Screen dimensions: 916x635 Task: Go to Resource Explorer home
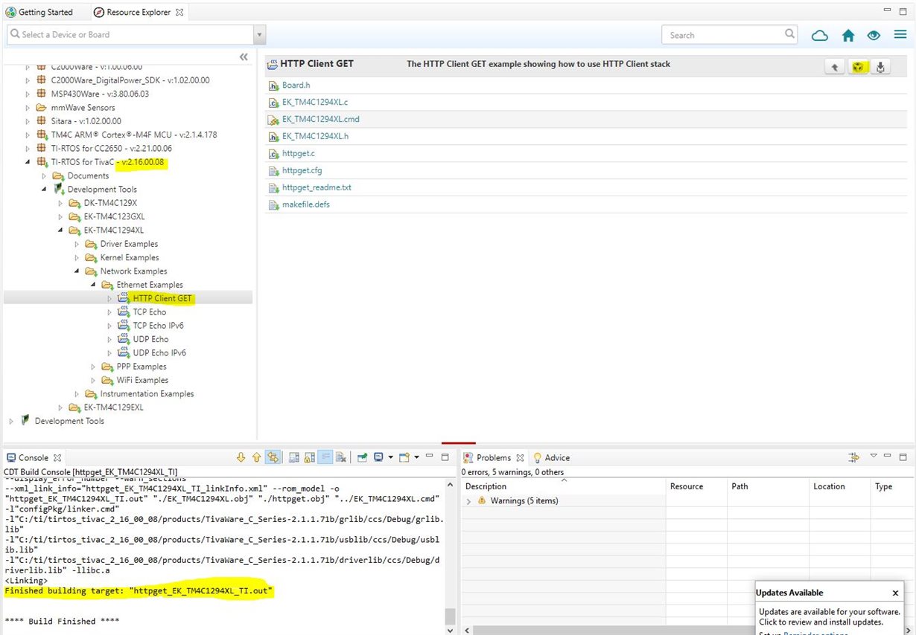click(848, 35)
